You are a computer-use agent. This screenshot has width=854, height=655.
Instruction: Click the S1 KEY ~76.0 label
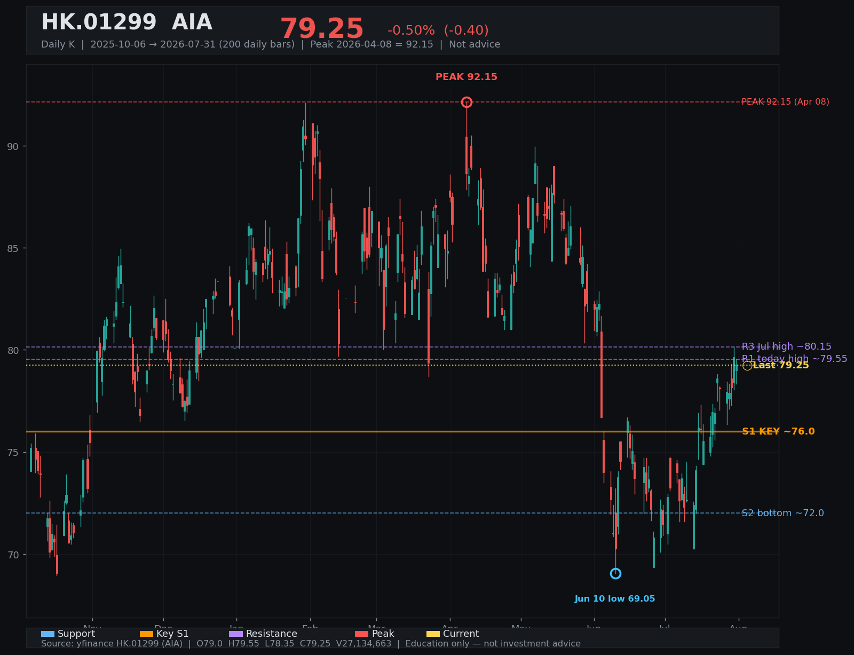coord(778,431)
